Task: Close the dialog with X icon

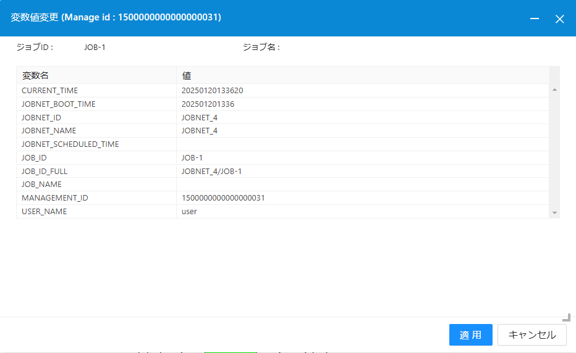Action: pyautogui.click(x=559, y=19)
